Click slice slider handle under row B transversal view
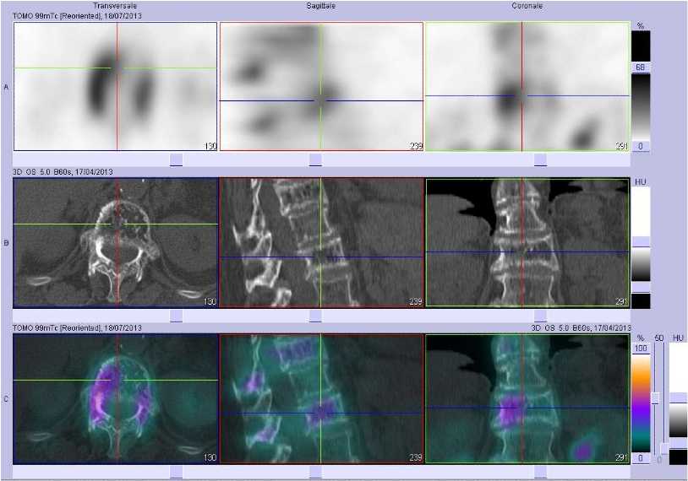This screenshot has width=688, height=481. pos(176,316)
